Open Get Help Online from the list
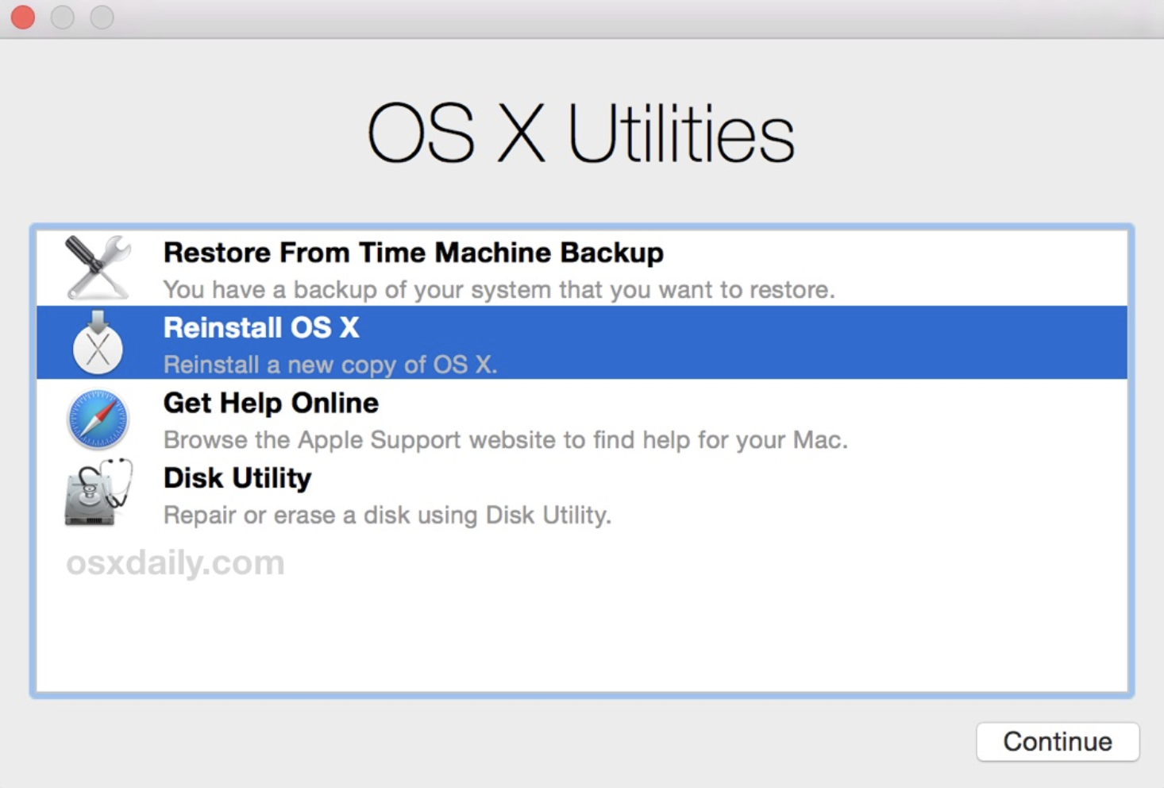 coord(270,403)
